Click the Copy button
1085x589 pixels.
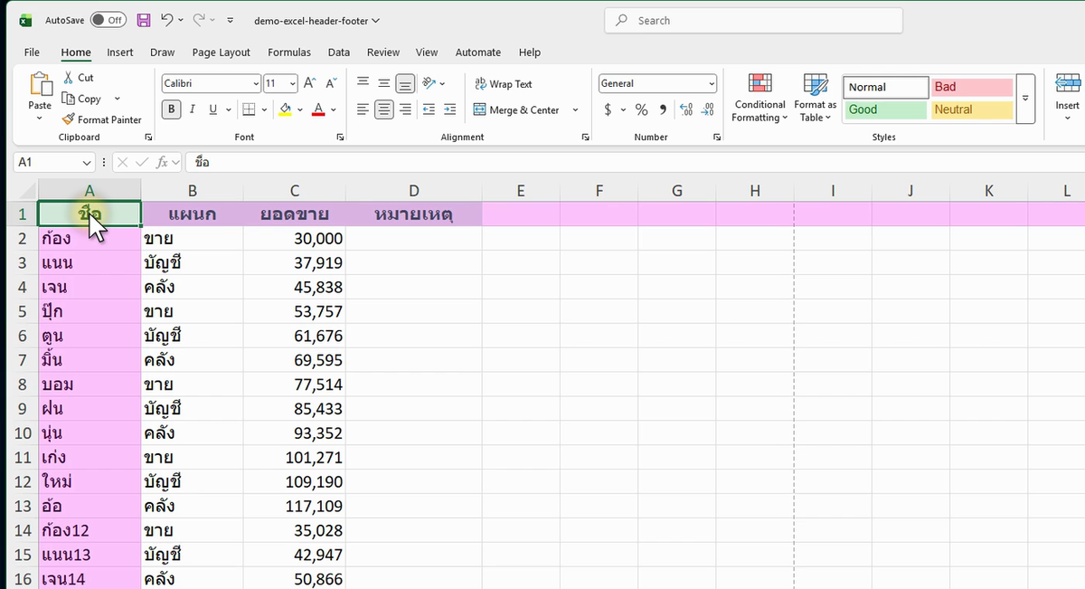pyautogui.click(x=81, y=99)
